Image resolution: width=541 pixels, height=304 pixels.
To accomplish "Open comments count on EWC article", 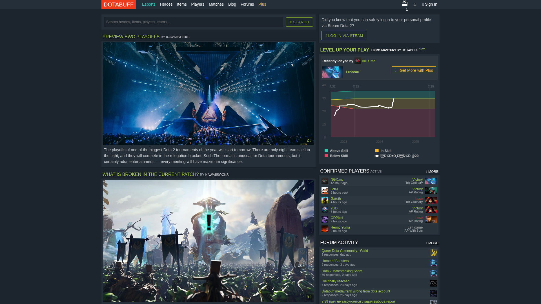I will click(309, 140).
